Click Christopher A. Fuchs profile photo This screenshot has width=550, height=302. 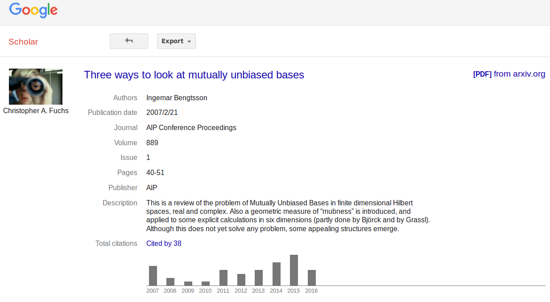tap(36, 86)
